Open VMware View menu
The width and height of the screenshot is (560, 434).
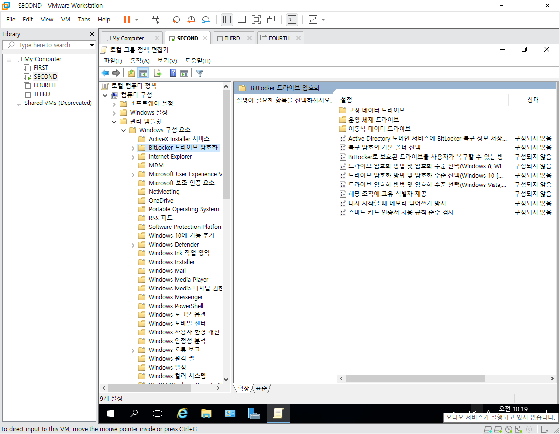tap(47, 19)
